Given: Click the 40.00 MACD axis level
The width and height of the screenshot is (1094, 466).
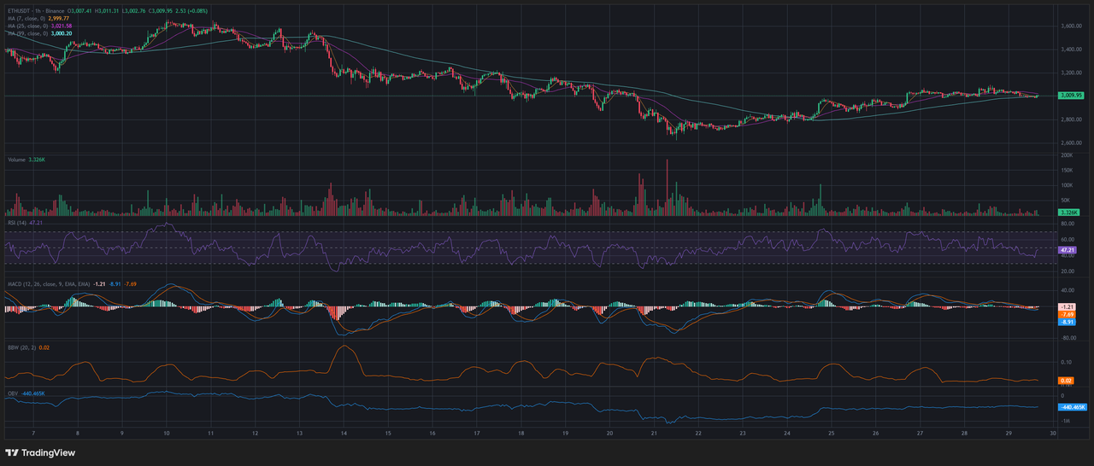Looking at the screenshot, I should pyautogui.click(x=1067, y=290).
